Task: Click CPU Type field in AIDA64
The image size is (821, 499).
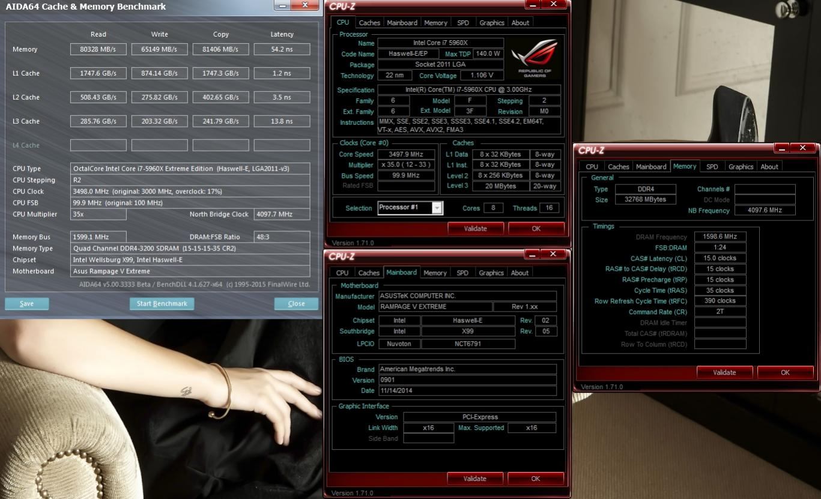Action: coord(190,169)
